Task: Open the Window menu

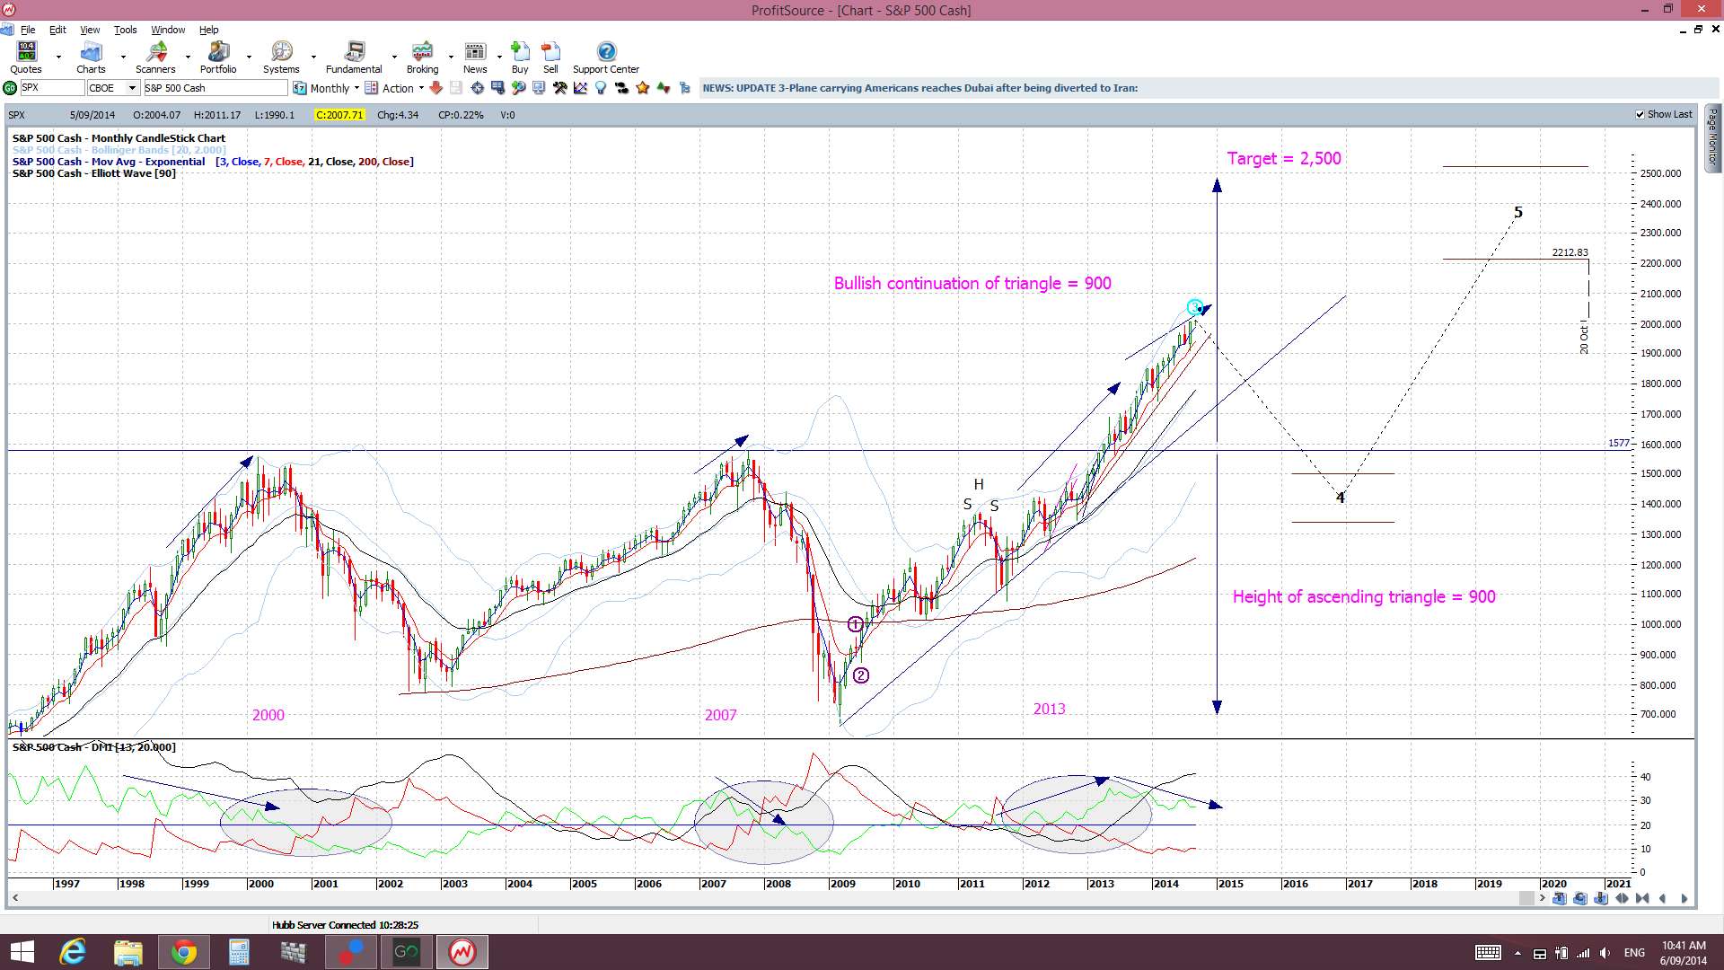Action: (x=168, y=30)
